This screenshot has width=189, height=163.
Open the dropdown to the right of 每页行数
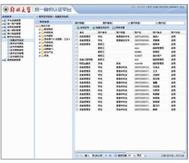[x=145, y=155]
